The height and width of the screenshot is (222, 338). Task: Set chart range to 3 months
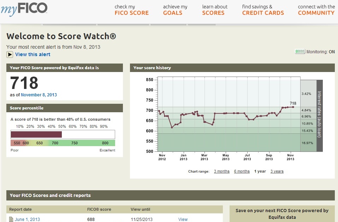(x=221, y=172)
